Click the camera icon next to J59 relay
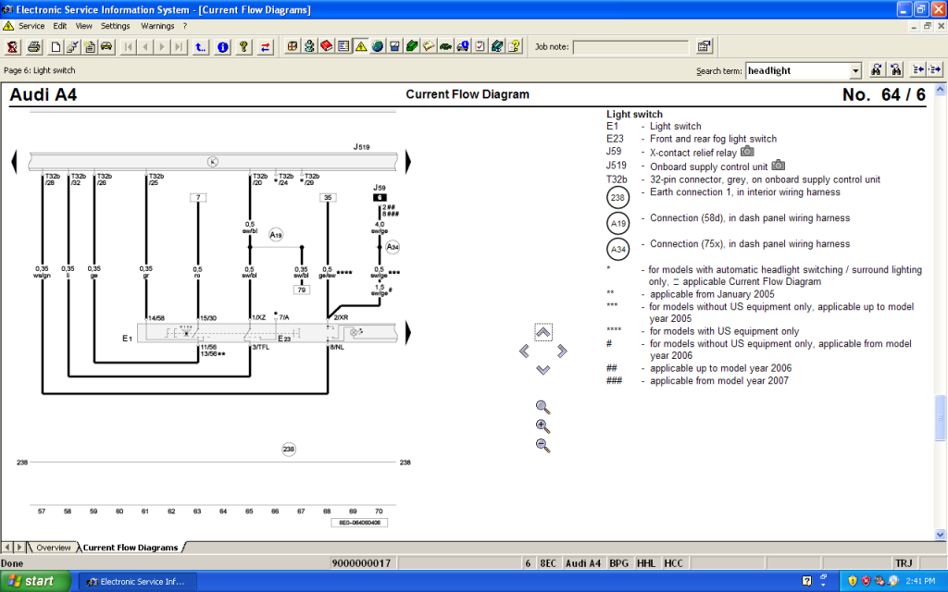Viewport: 948px width, 592px height. (x=747, y=151)
